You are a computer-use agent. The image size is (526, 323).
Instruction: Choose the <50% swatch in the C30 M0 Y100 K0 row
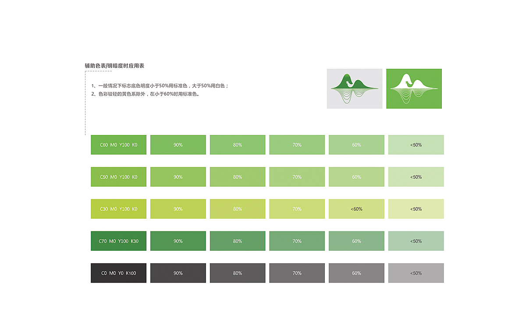(x=416, y=209)
